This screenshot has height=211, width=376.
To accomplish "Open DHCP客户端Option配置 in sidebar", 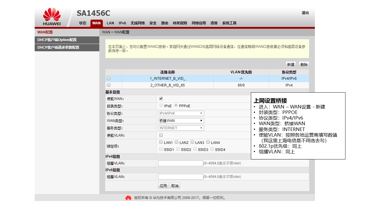I will (x=57, y=40).
